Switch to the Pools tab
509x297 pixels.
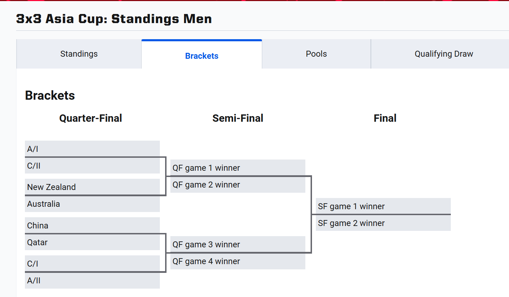[316, 54]
